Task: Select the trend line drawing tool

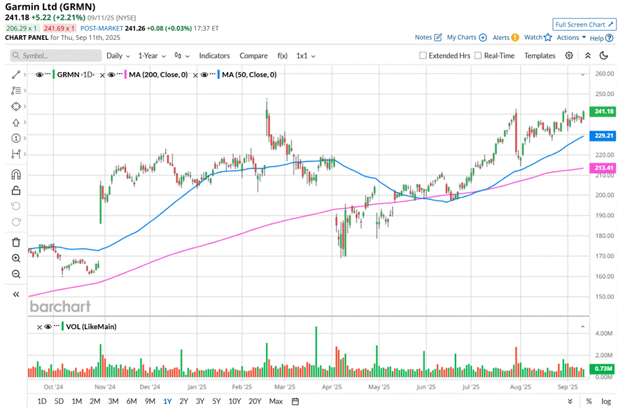Action: point(15,75)
